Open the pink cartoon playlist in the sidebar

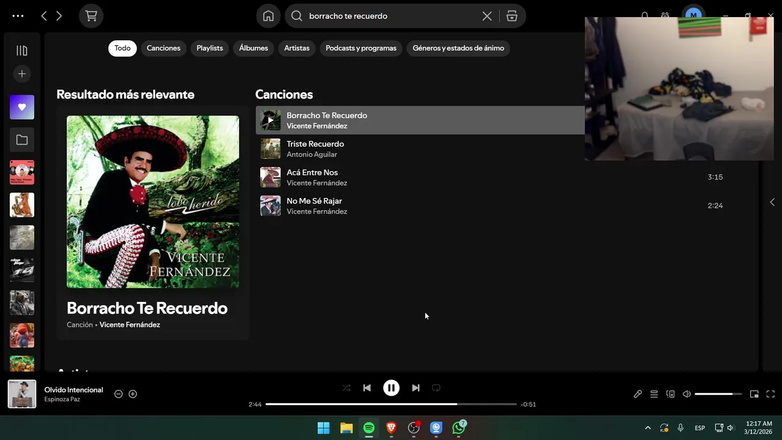(x=22, y=172)
